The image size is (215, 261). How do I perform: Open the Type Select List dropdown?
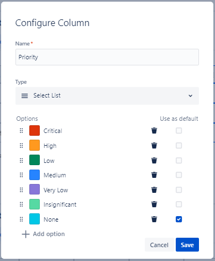[x=107, y=96]
